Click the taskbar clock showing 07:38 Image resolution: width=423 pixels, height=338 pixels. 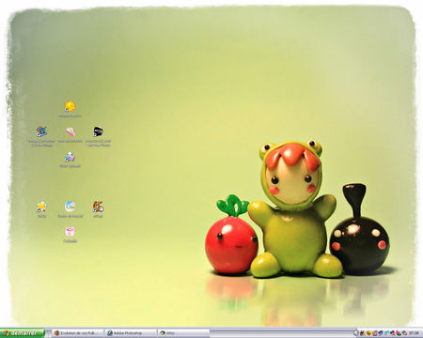414,333
